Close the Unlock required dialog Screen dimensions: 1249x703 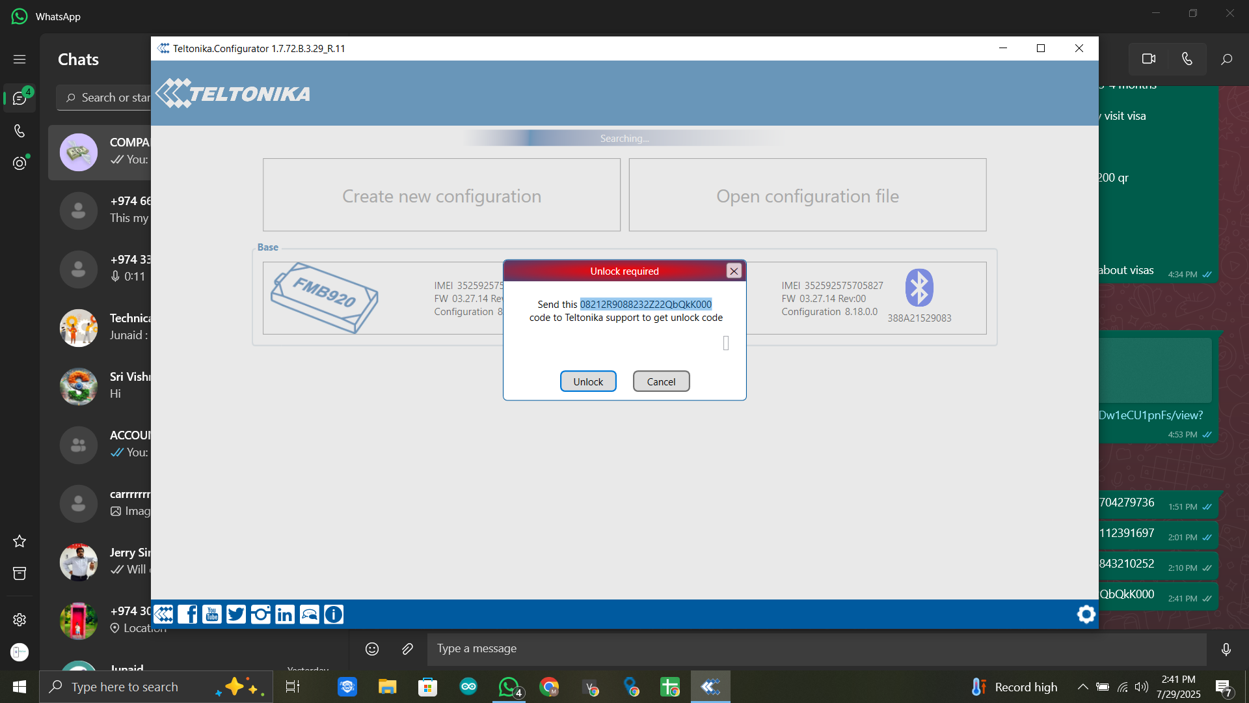pyautogui.click(x=734, y=271)
